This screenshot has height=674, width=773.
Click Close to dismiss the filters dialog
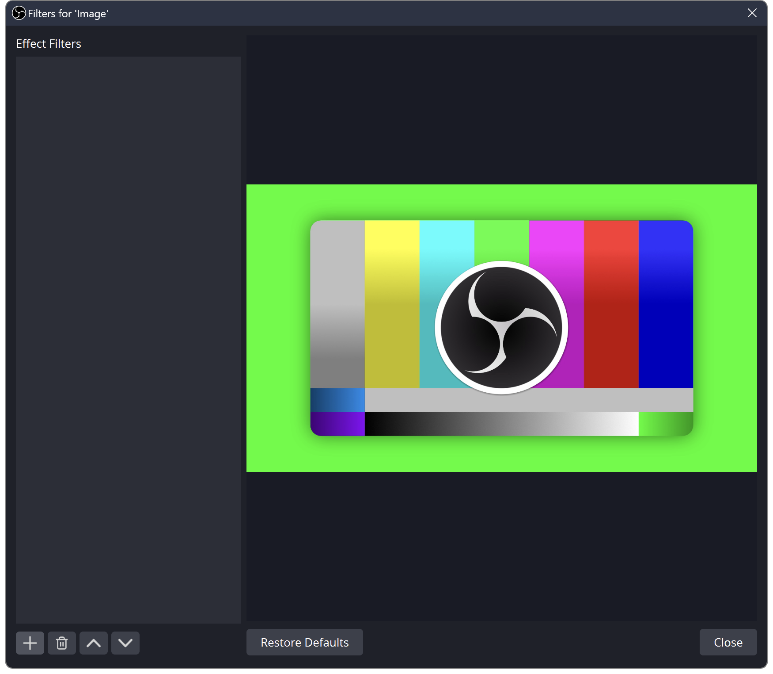[x=728, y=642]
